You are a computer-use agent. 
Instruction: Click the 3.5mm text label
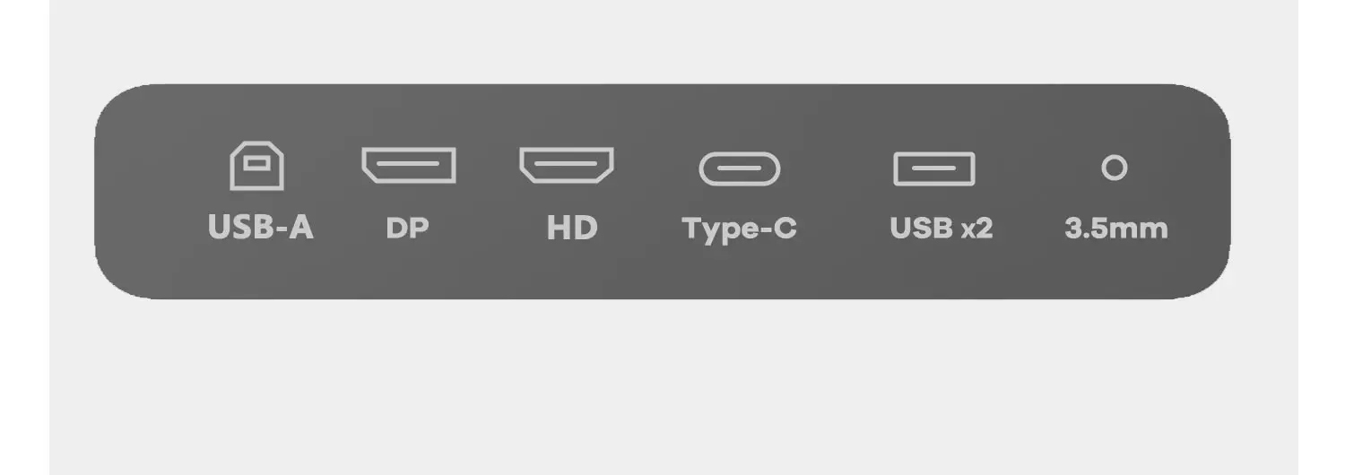coord(1116,229)
